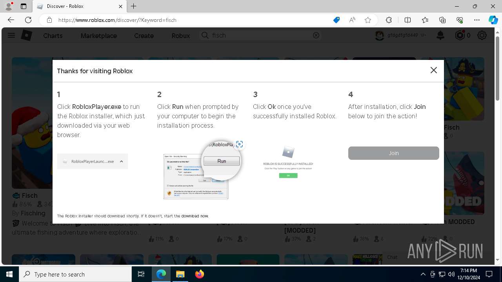
Task: Open Edge Settings and more menu
Action: pyautogui.click(x=477, y=20)
